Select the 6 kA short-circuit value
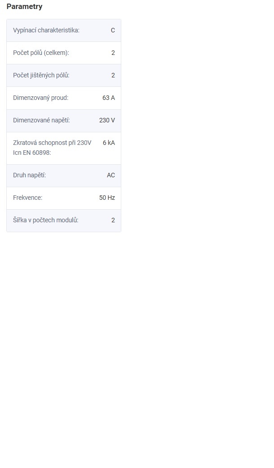The width and height of the screenshot is (274, 468). coord(109,143)
